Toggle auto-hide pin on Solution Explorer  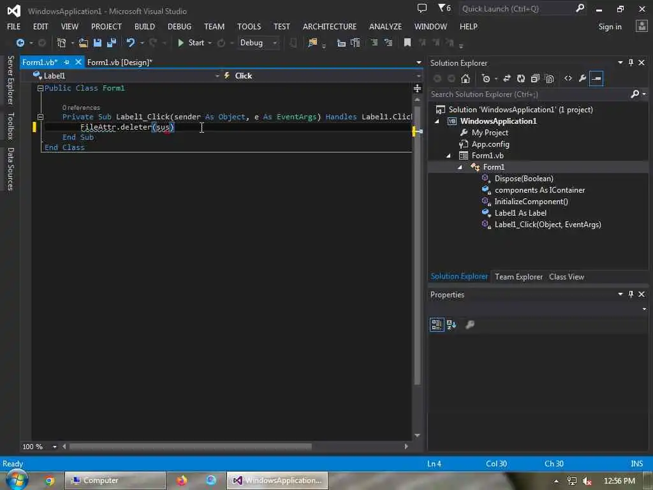coord(631,63)
